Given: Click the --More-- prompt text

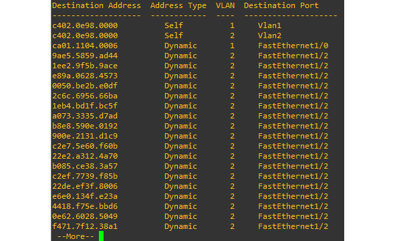Looking at the screenshot, I should click(x=76, y=236).
